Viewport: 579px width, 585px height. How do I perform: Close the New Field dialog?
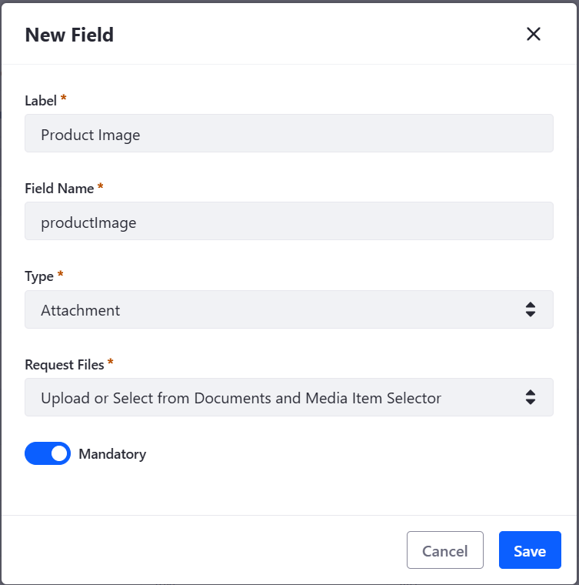point(533,34)
